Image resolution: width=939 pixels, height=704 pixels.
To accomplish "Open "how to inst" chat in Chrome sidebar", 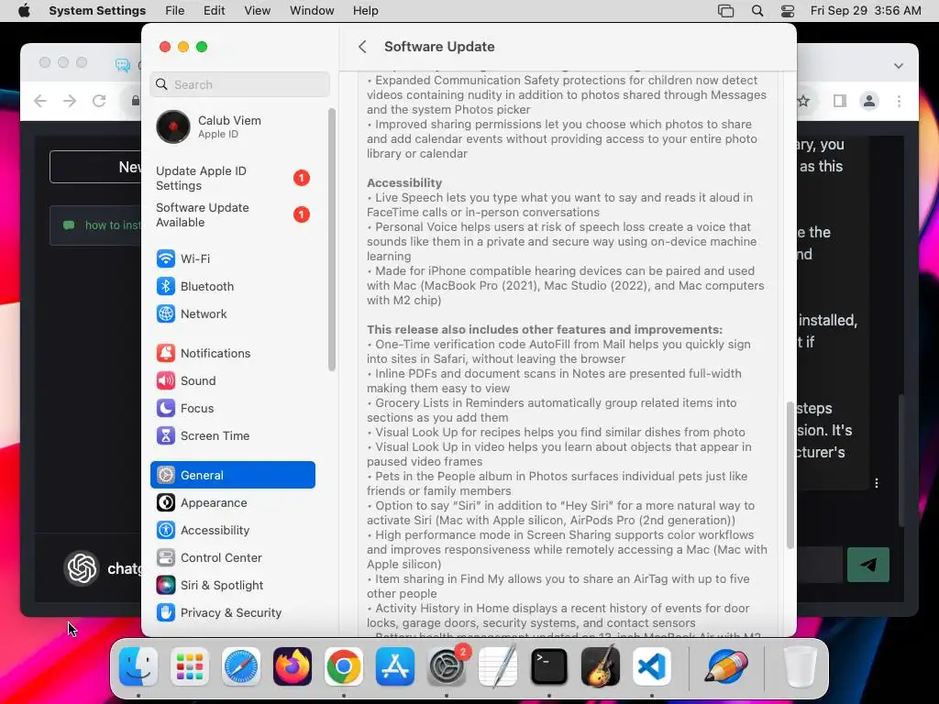I will 95,225.
